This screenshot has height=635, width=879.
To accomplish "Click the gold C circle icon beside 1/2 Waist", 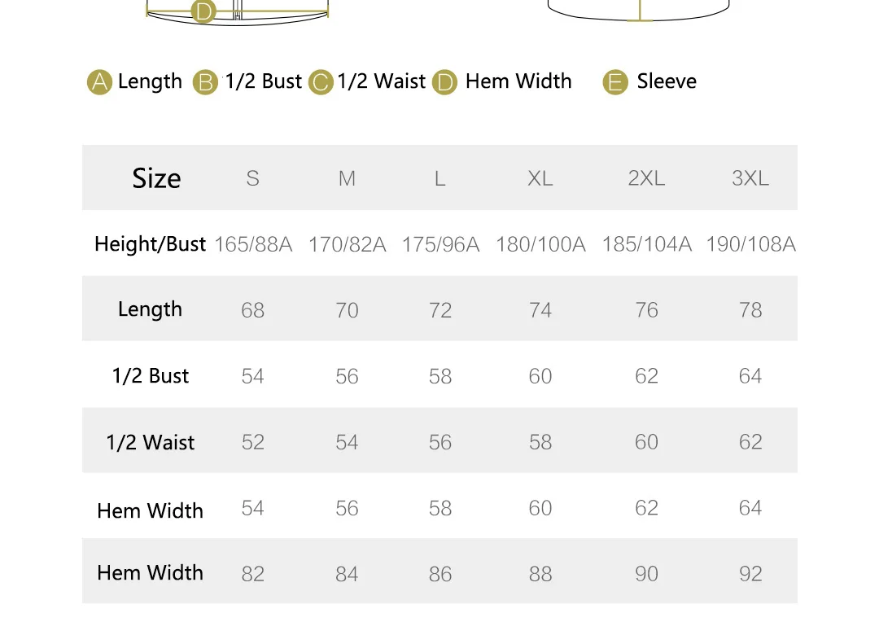I will pos(321,82).
